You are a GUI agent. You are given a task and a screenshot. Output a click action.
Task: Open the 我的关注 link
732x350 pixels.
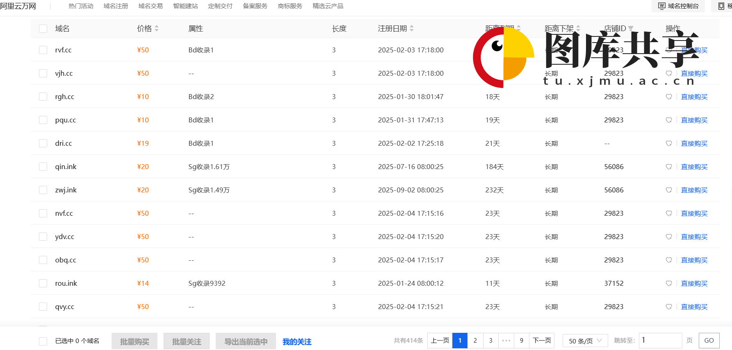(297, 341)
